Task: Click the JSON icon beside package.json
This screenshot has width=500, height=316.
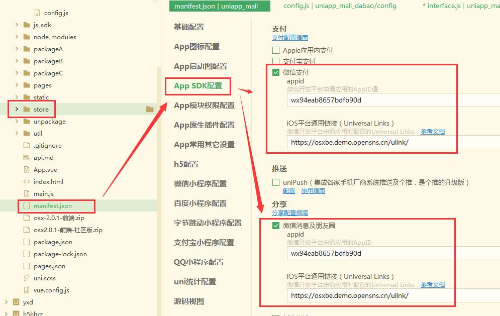Action: coord(27,242)
